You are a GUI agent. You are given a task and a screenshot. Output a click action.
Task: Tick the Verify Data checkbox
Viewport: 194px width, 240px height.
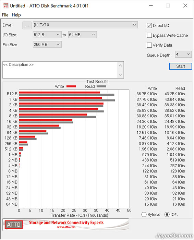149,45
